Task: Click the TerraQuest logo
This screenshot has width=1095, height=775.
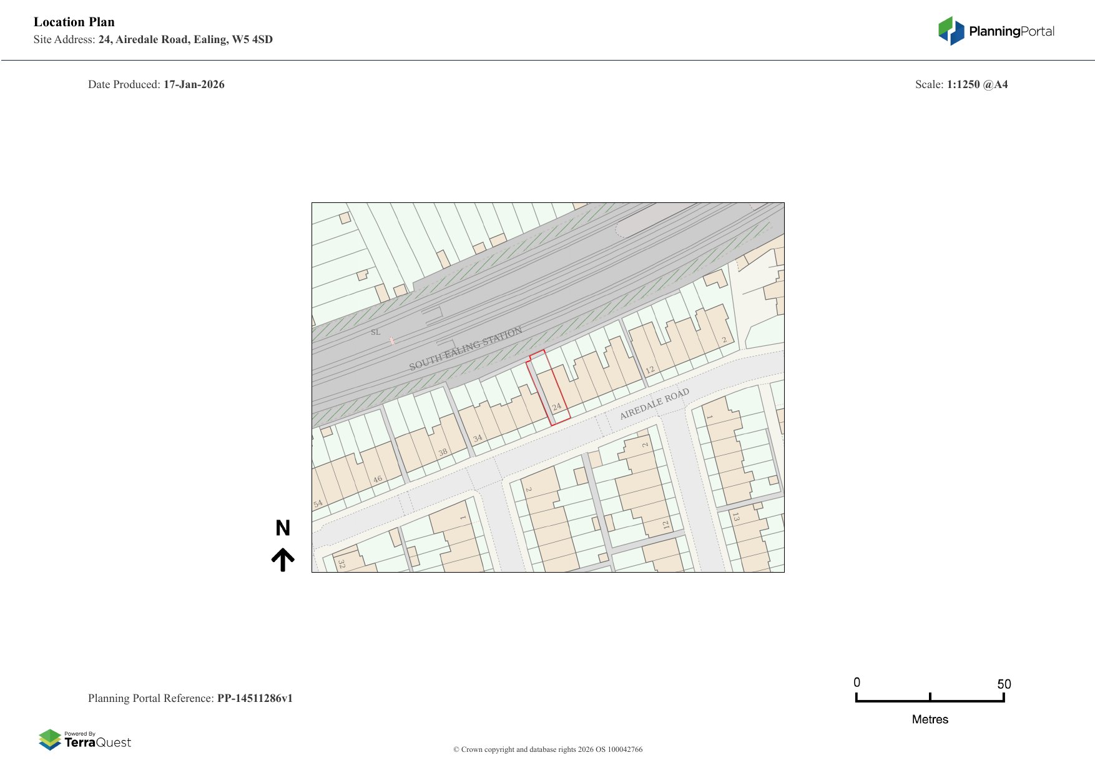Action: tap(85, 739)
